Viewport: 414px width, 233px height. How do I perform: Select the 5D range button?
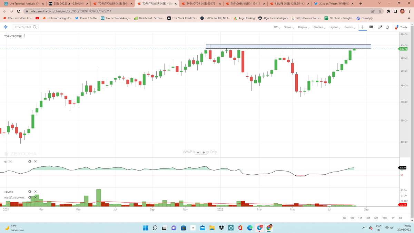[x=352, y=218]
